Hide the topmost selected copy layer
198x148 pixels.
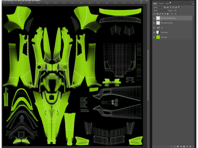(x=154, y=18)
